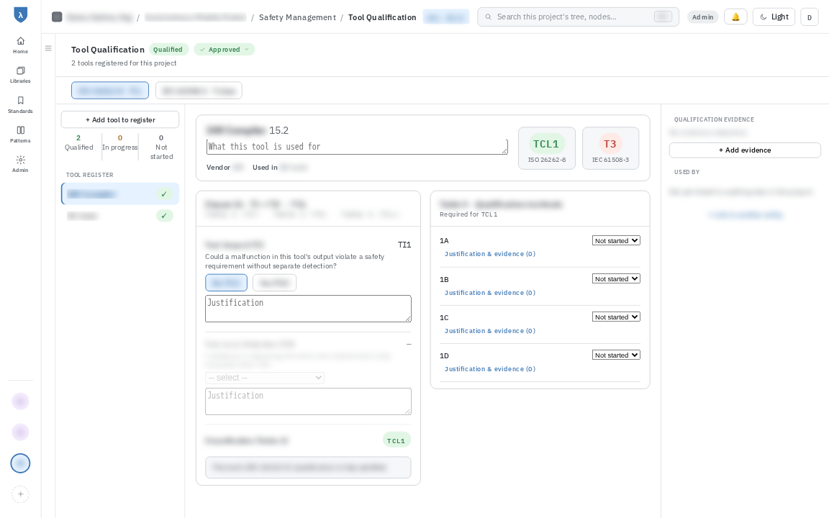The height and width of the screenshot is (518, 829).
Task: Navigate to Safety Management breadcrumb
Action: 297,17
